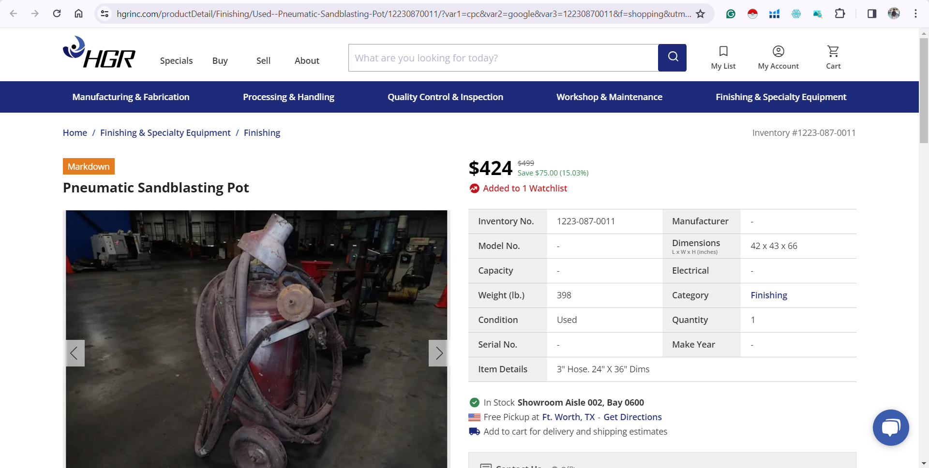Go forward in browser history
This screenshot has width=929, height=468.
point(35,14)
